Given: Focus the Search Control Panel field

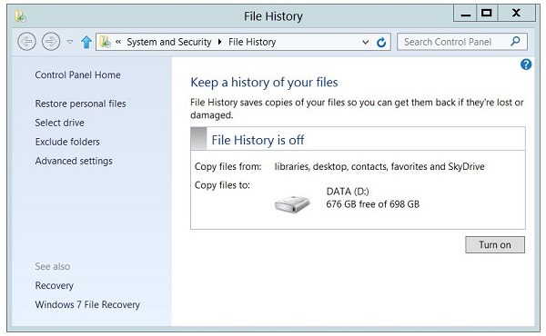Looking at the screenshot, I should tap(461, 42).
